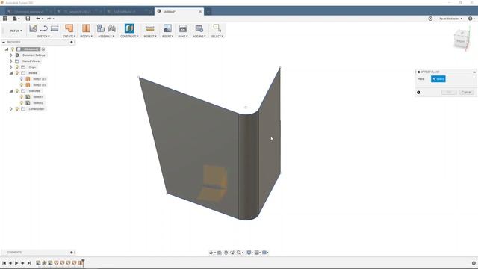Toggle the Sketch2 lightbulb
Viewport: 478px width, 269px height.
[x=22, y=103]
